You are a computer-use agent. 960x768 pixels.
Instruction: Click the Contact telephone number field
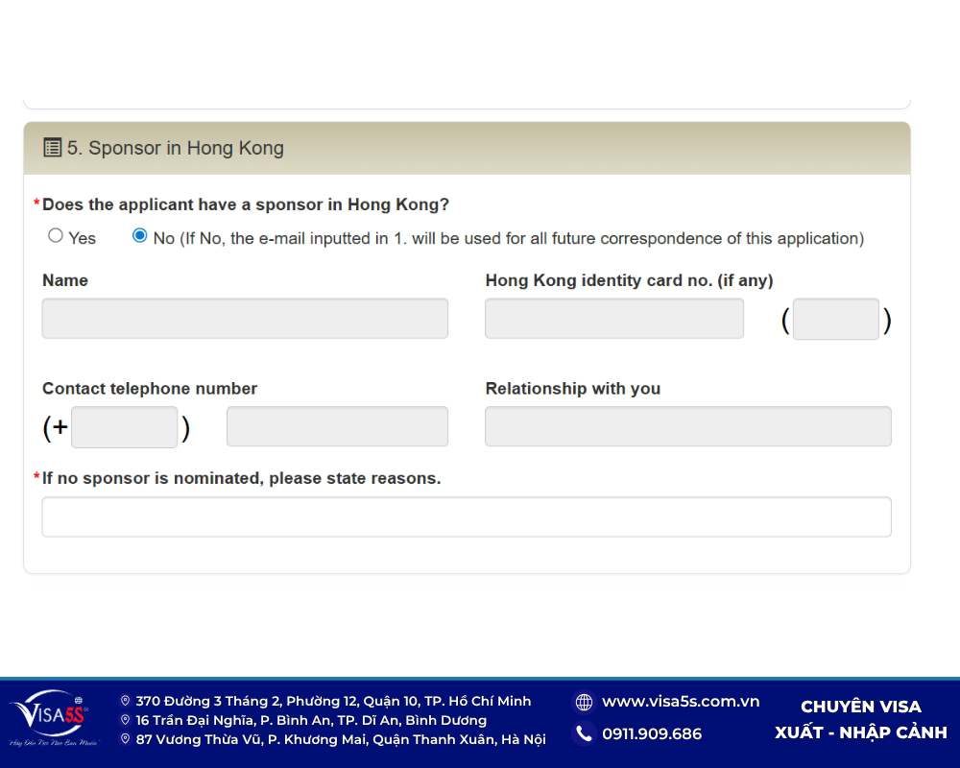click(x=337, y=427)
